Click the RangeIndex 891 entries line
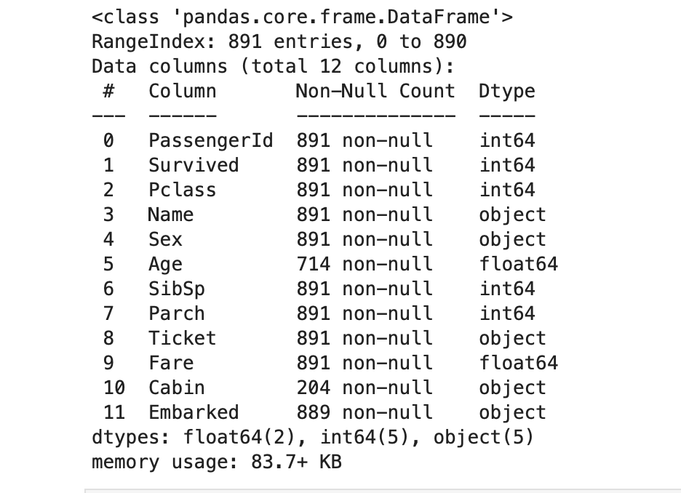Image resolution: width=681 pixels, height=493 pixels. tap(279, 41)
